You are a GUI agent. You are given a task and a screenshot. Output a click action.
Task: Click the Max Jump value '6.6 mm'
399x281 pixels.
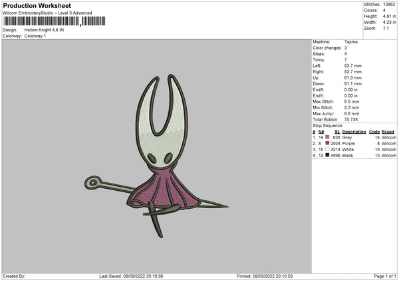[x=352, y=113]
